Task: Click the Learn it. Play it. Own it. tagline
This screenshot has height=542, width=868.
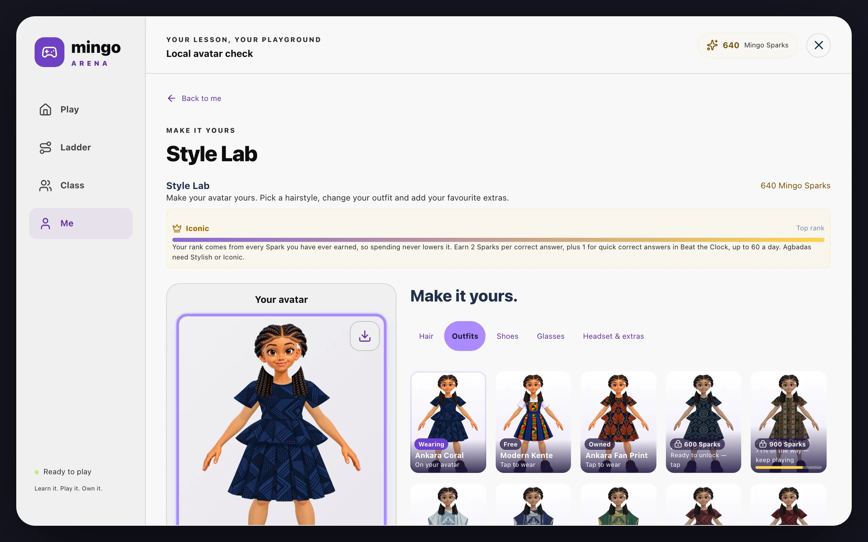Action: [x=68, y=488]
